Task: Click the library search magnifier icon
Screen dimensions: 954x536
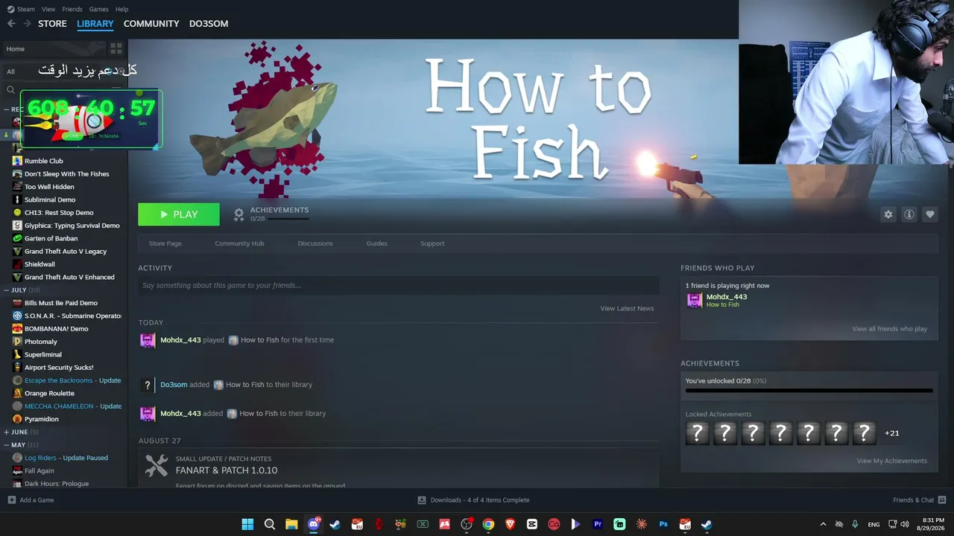Action: [10, 90]
